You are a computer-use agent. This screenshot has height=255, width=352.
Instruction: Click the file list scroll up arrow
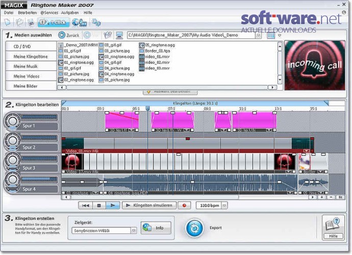[x=280, y=46]
